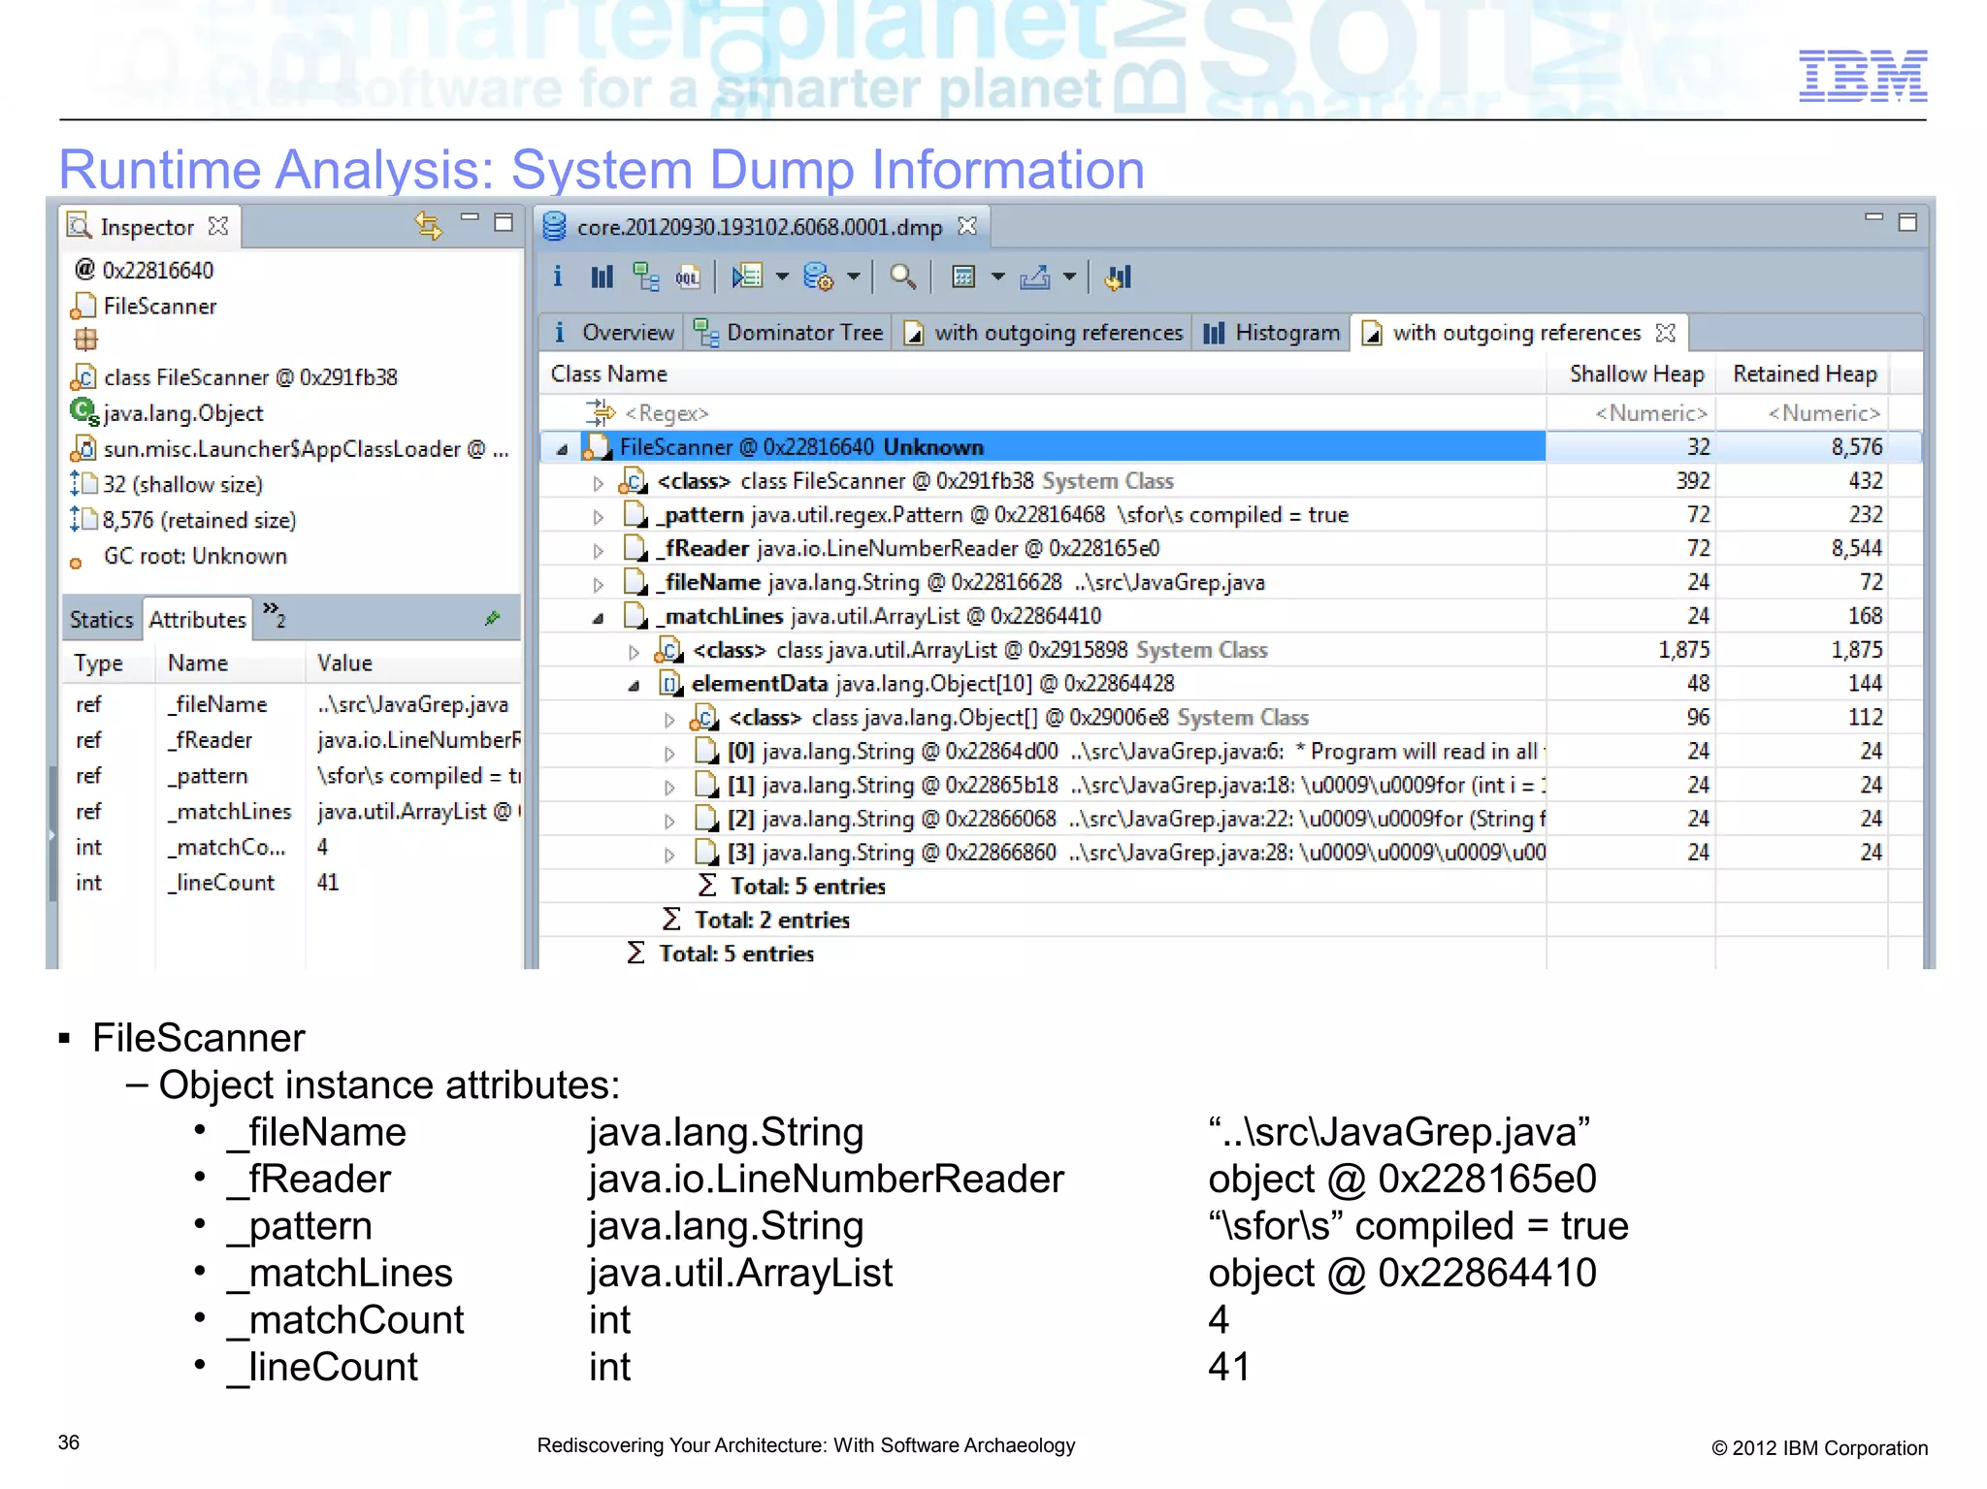The height and width of the screenshot is (1489, 1987).
Task: Switch to the Statics tab in Inspector
Action: 102,620
